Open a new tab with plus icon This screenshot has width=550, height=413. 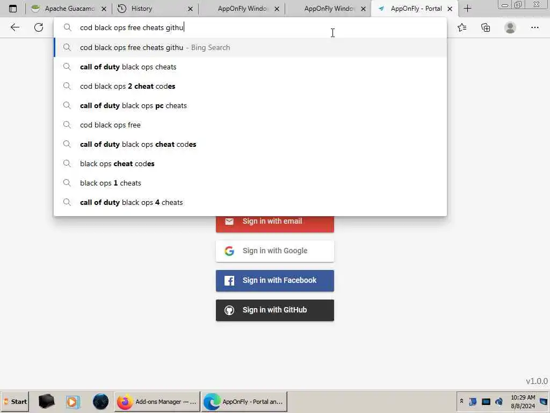tap(468, 9)
